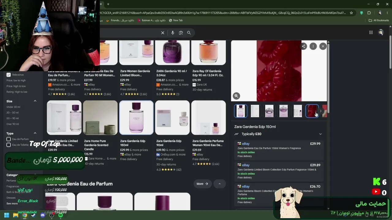
Task: Open the eBay £29.89 offer
Action: pyautogui.click(x=279, y=171)
